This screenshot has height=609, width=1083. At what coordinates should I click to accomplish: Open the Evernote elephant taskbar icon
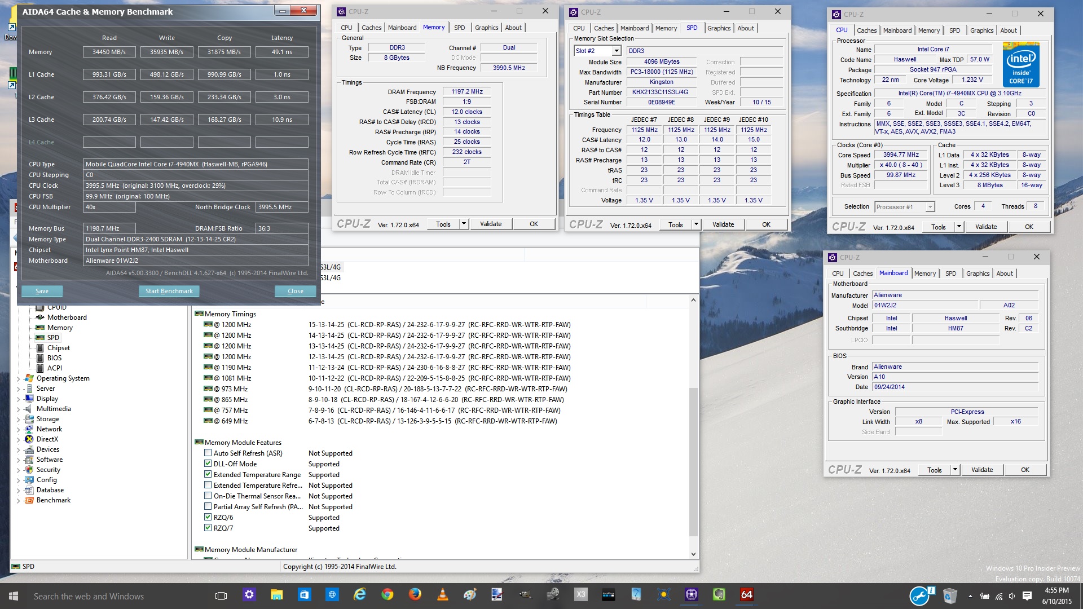tap(719, 594)
